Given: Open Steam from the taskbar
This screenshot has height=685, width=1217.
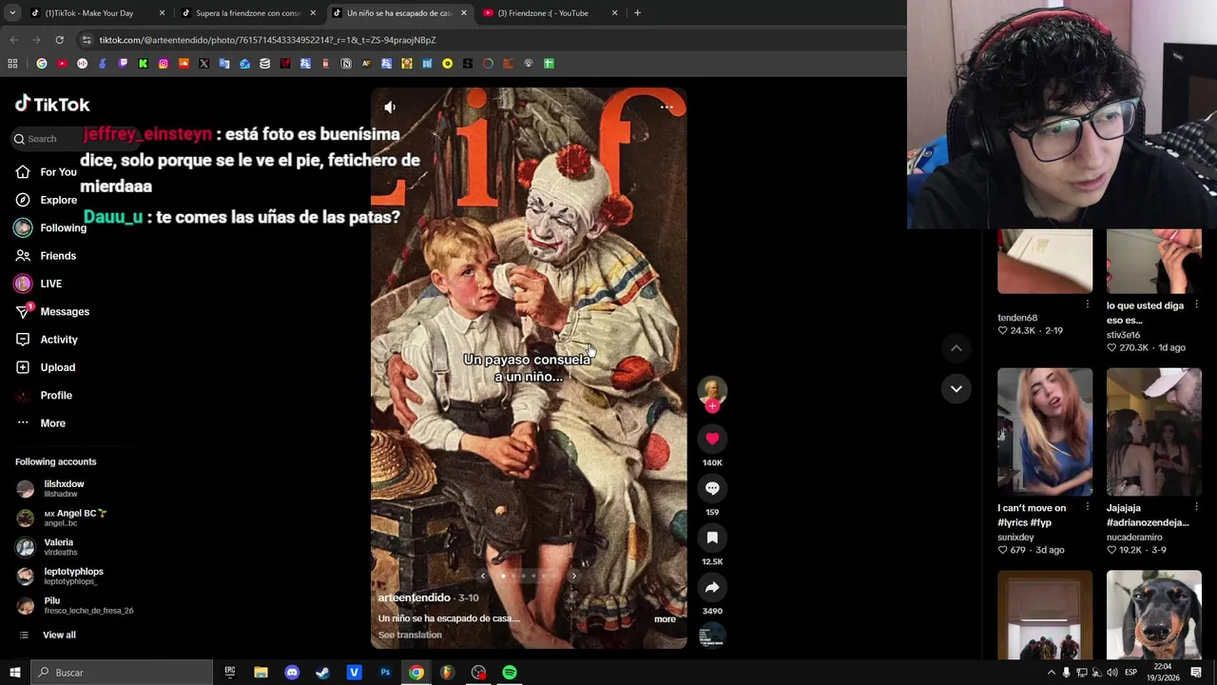Looking at the screenshot, I should [x=323, y=673].
